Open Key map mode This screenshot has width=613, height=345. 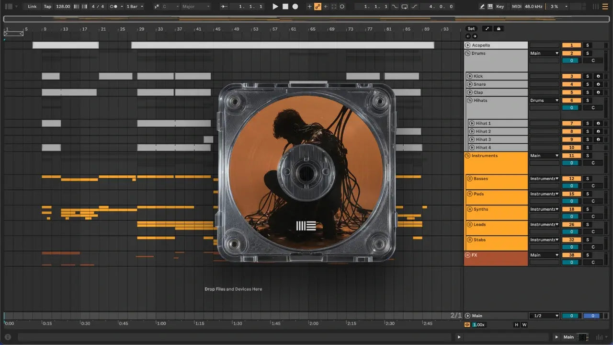click(x=500, y=7)
